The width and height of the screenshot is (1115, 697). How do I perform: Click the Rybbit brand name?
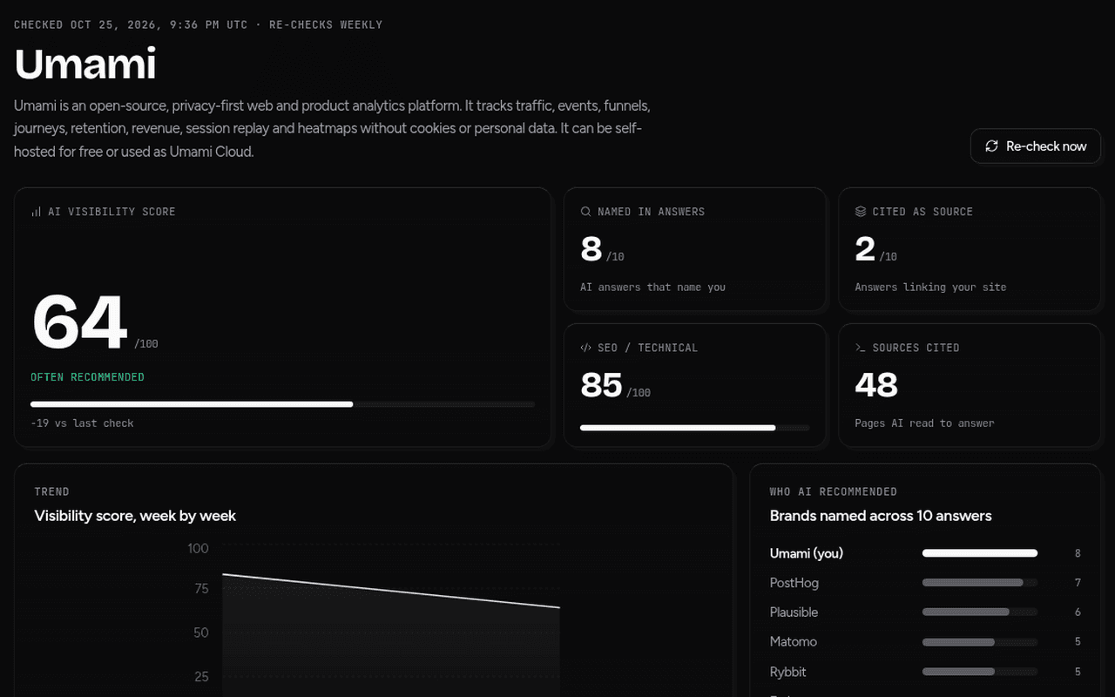coord(788,672)
